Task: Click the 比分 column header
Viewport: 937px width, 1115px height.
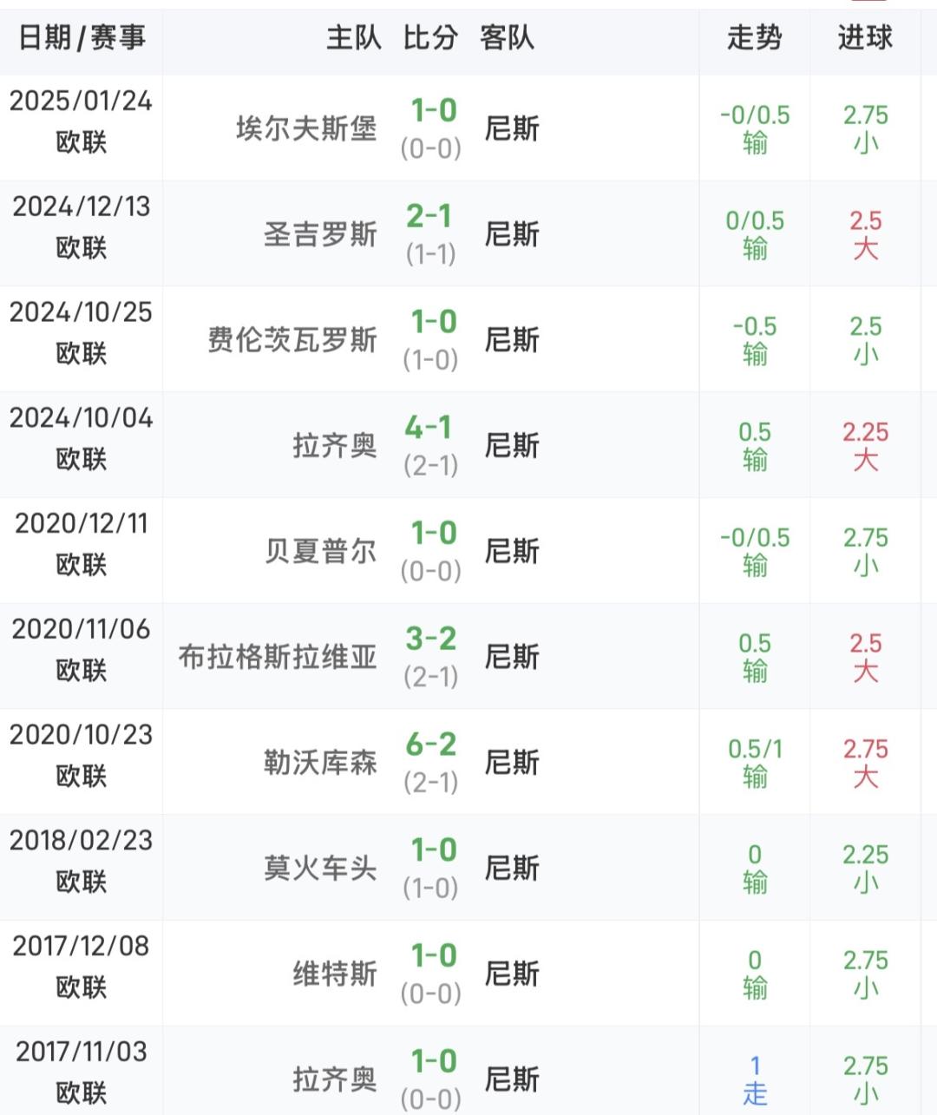Action: [x=430, y=38]
